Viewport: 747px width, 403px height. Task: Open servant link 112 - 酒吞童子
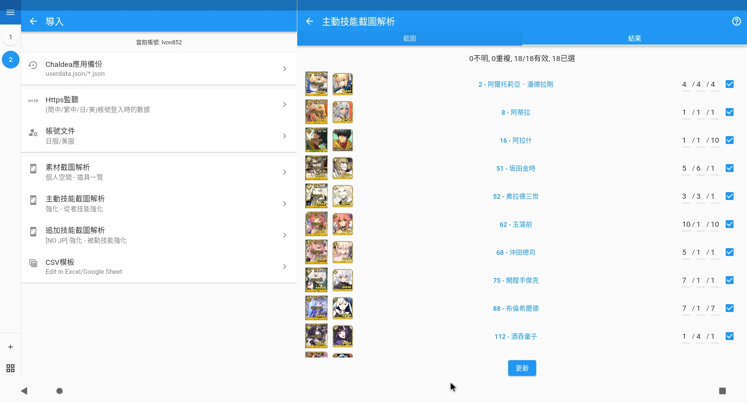(516, 336)
